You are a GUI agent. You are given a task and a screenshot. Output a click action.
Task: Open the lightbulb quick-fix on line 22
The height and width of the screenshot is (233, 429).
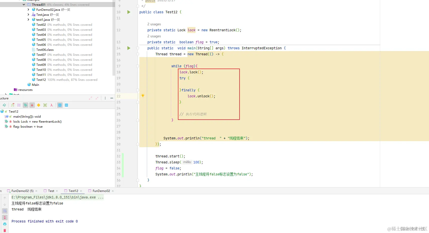[x=143, y=95]
